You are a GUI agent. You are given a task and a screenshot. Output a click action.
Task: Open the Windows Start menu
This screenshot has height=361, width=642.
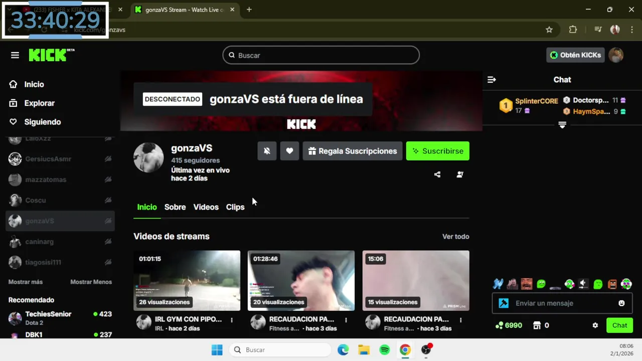(x=217, y=350)
